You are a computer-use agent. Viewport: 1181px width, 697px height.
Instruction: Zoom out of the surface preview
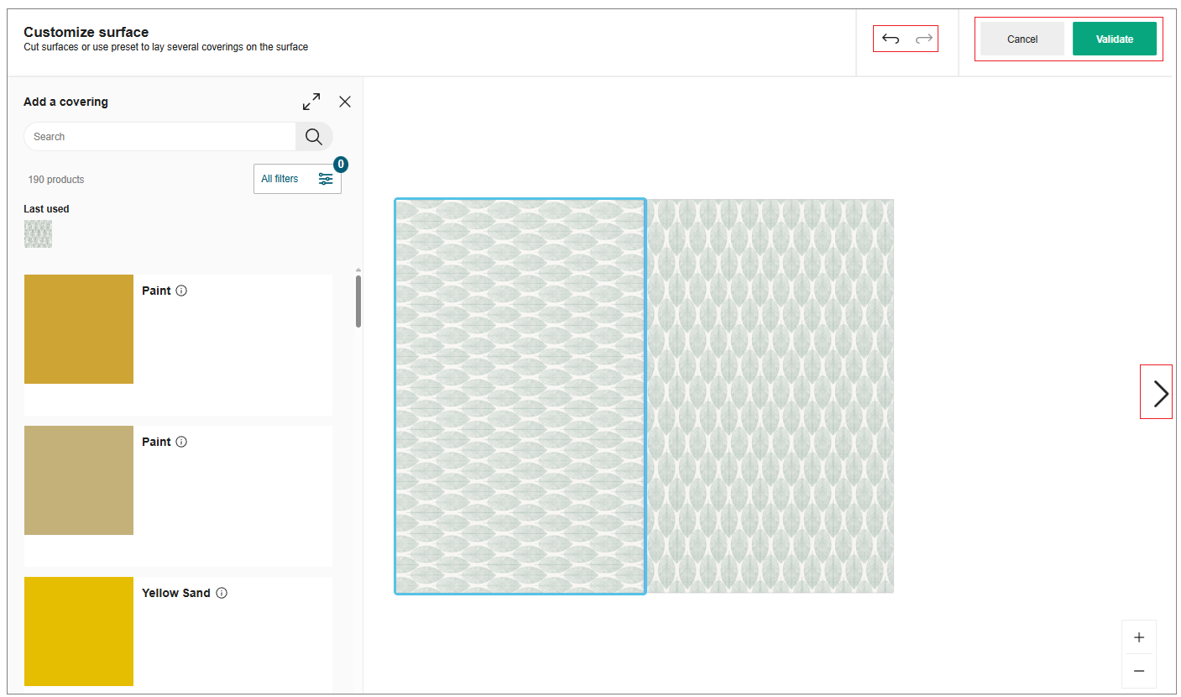[1139, 670]
